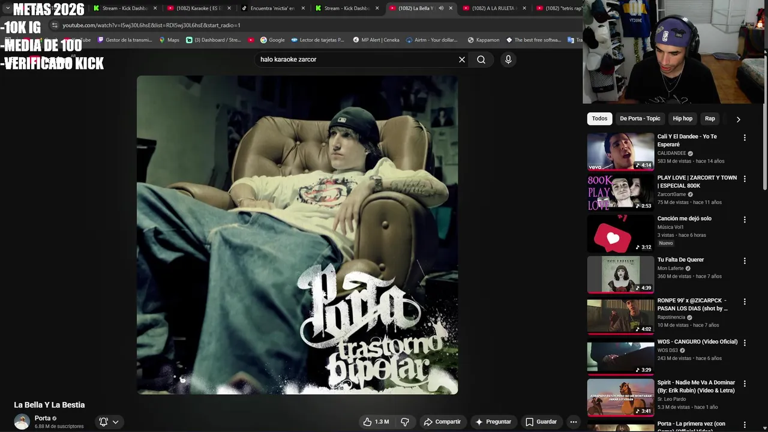Open Lector de tarjetas bookmark
Image resolution: width=768 pixels, height=432 pixels.
coord(317,40)
